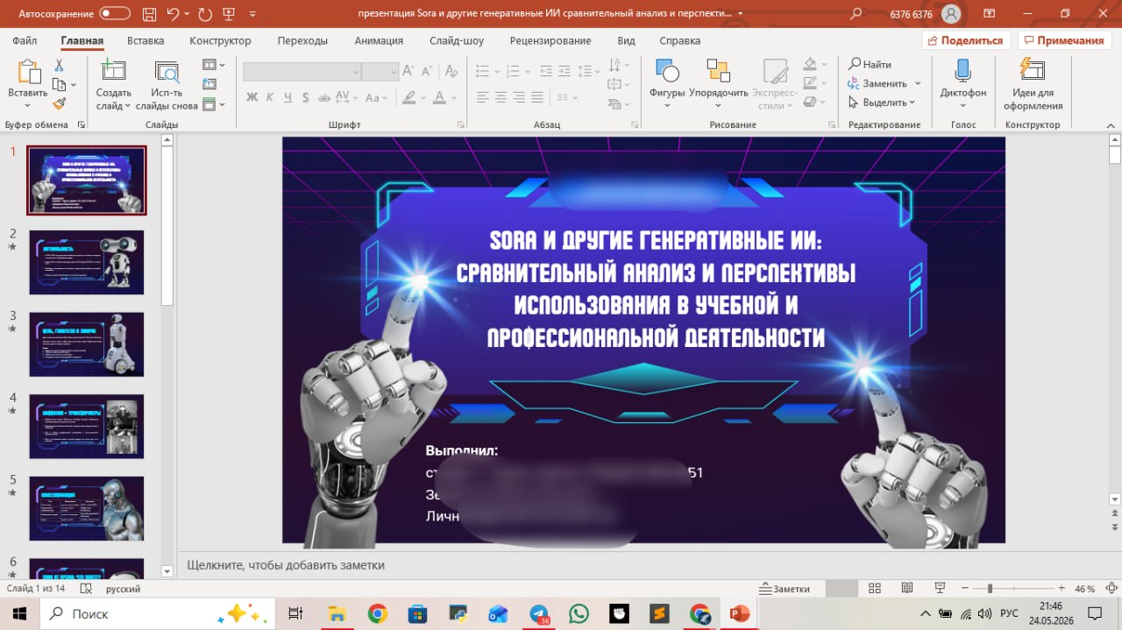Viewport: 1122px width, 630px height.
Task: Click the notes field 'Щелкните, чтобы добавить заметки'
Action: pyautogui.click(x=285, y=565)
